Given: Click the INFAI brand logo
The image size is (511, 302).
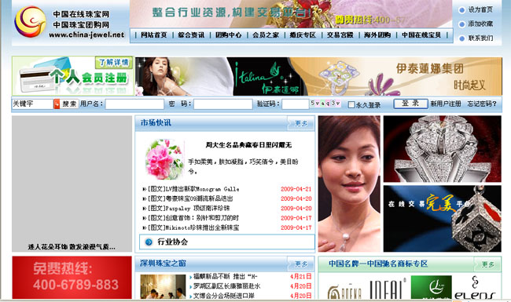Looking at the screenshot, I should [x=388, y=289].
